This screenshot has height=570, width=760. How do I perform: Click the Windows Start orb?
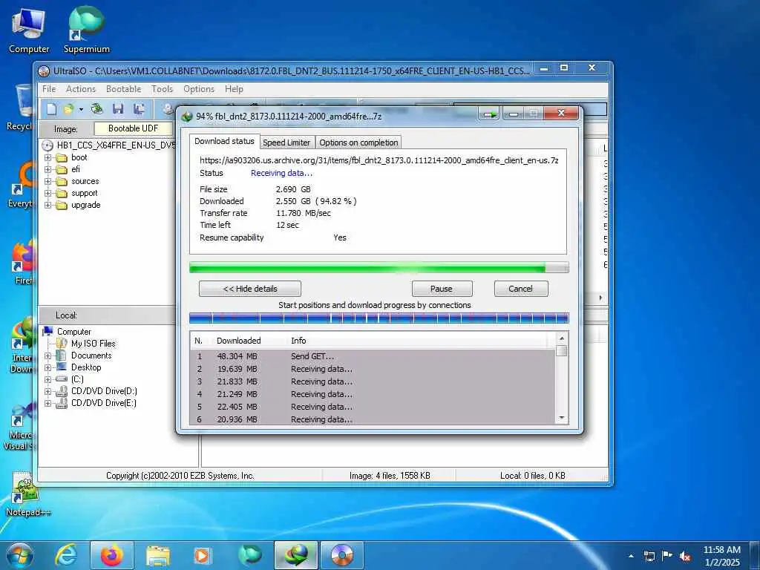[x=20, y=555]
